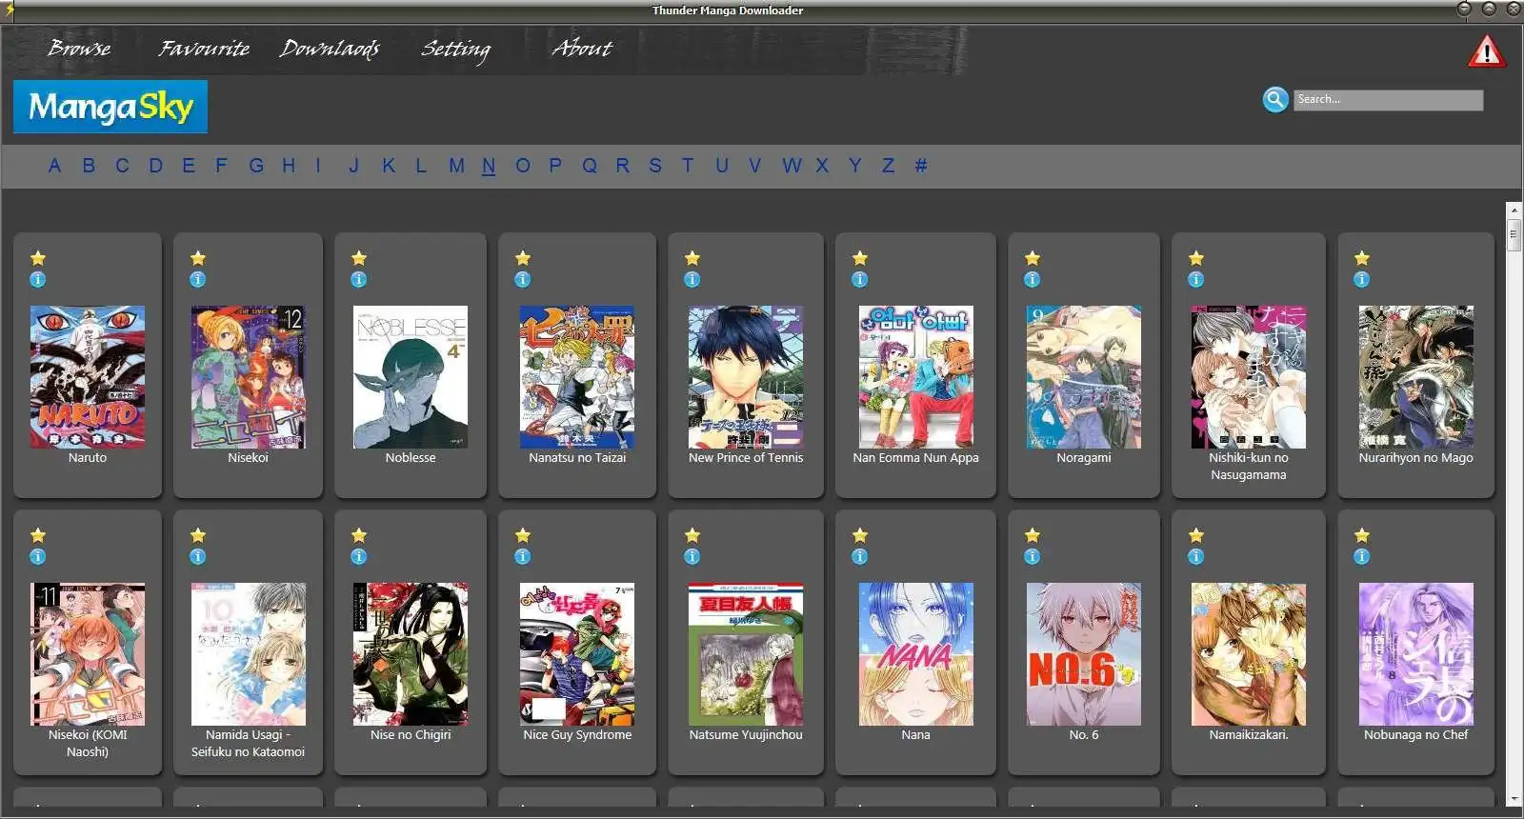Click the magnifier search icon
The width and height of the screenshot is (1524, 819).
[x=1275, y=99]
